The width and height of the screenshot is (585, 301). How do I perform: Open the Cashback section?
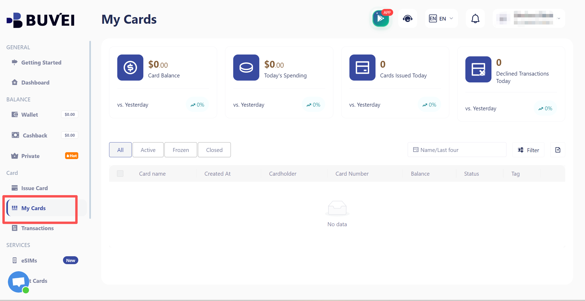tap(35, 135)
